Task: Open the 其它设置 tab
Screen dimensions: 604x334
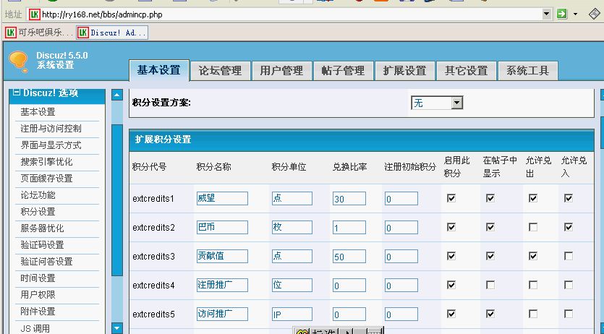Action: point(467,71)
